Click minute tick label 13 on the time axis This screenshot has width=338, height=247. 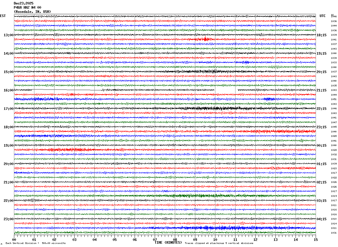pyautogui.click(x=275, y=239)
